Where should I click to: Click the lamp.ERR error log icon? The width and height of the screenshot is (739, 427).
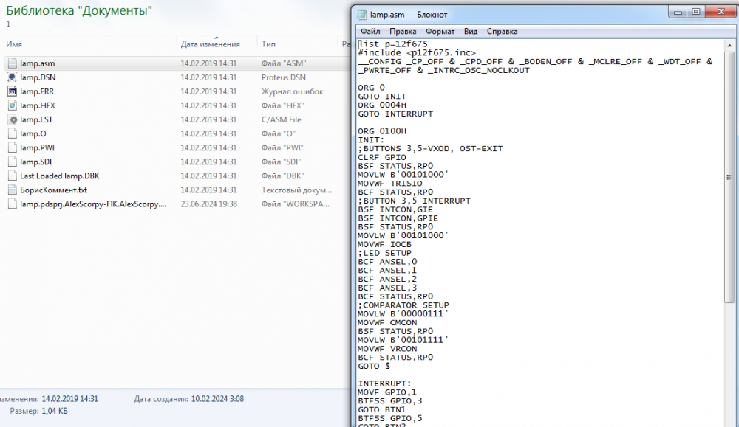point(13,91)
